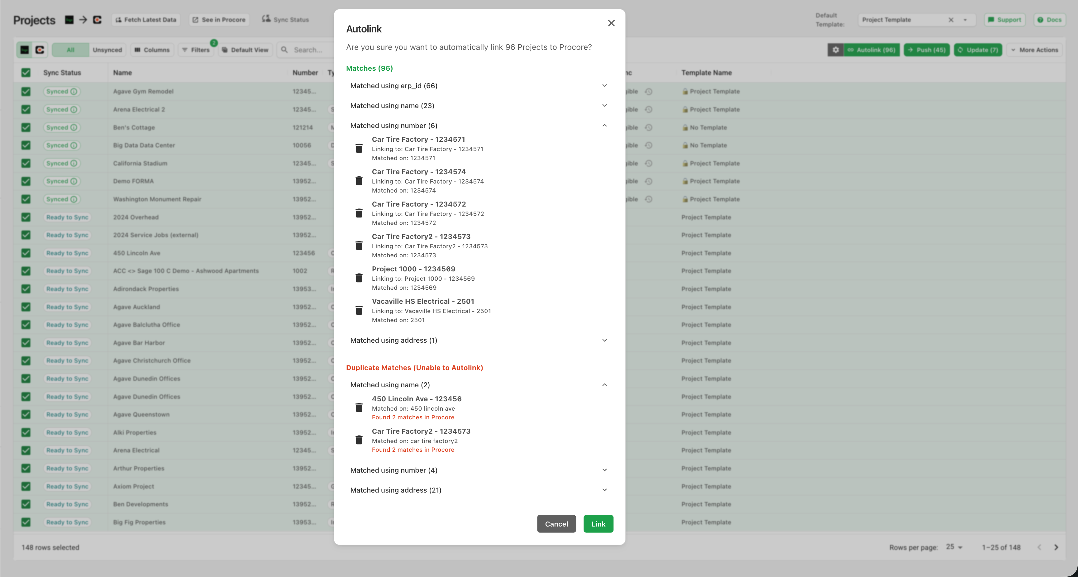
Task: Switch to the All filter tab
Action: [x=70, y=50]
